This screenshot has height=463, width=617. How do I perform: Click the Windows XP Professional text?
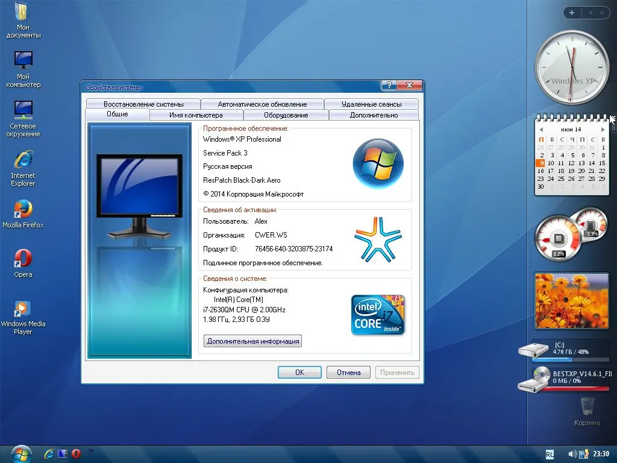click(x=242, y=139)
